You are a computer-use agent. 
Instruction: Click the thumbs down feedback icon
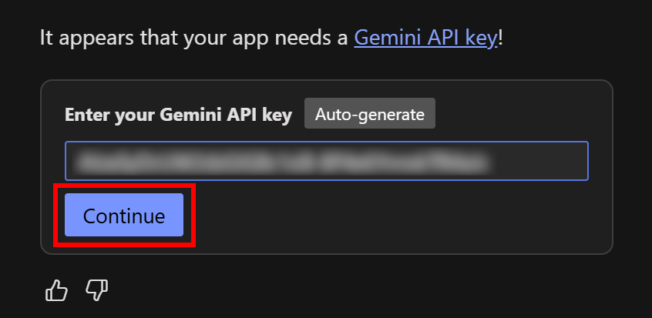[96, 290]
